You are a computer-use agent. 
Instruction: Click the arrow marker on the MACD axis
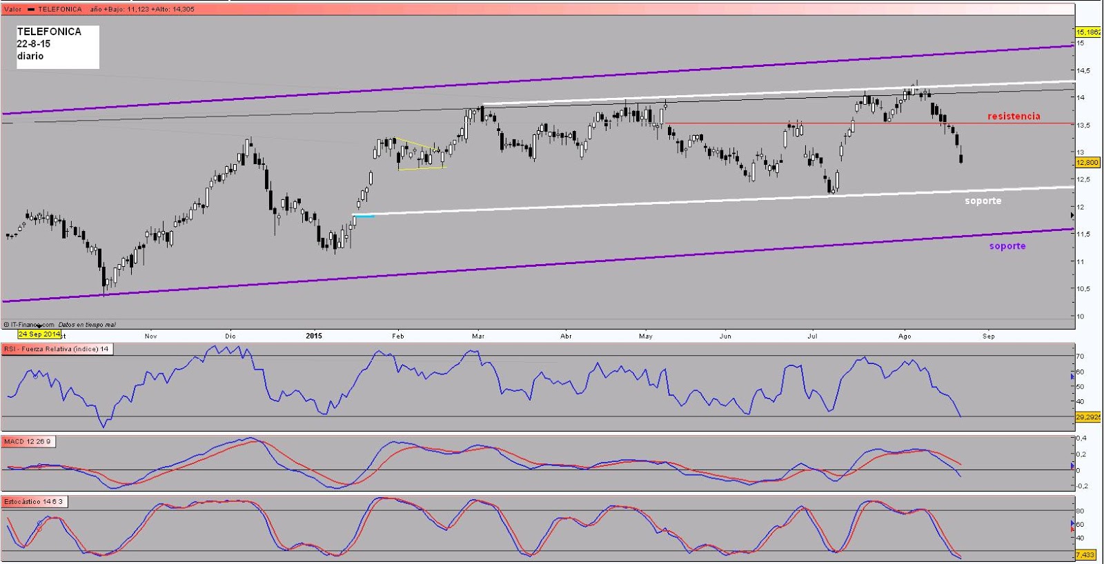click(1073, 466)
